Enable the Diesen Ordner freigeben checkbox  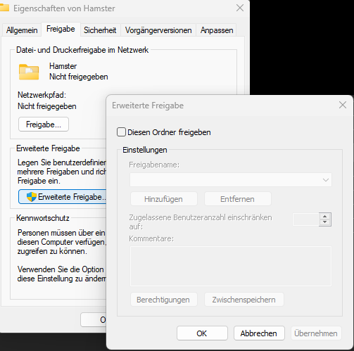[121, 132]
